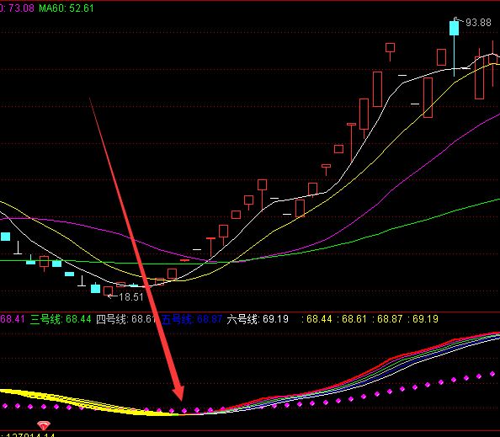
Task: Select the purple 73.08 moving average label
Action: [19, 8]
